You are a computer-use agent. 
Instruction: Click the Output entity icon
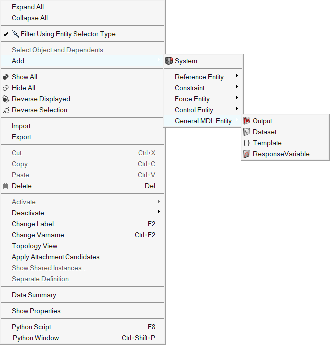[x=246, y=121]
